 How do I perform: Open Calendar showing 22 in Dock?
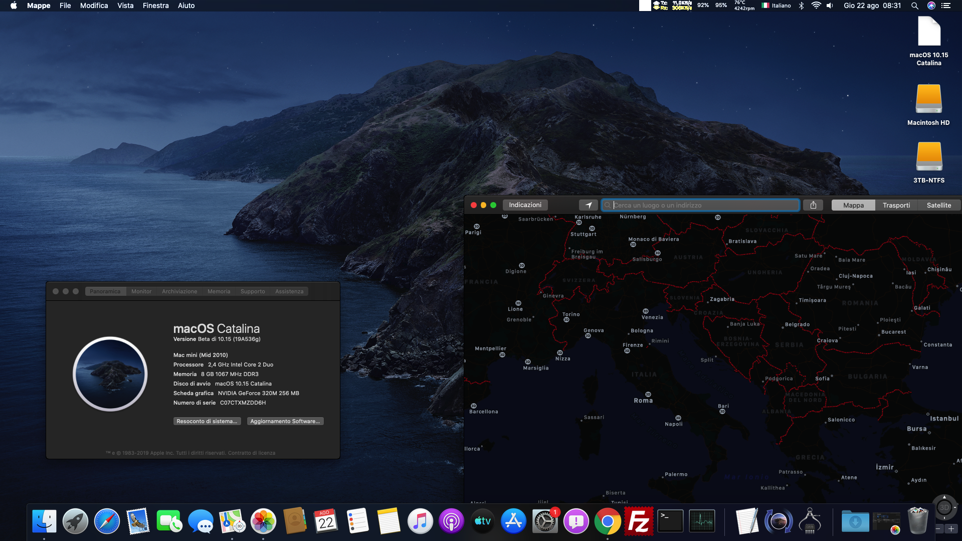326,521
